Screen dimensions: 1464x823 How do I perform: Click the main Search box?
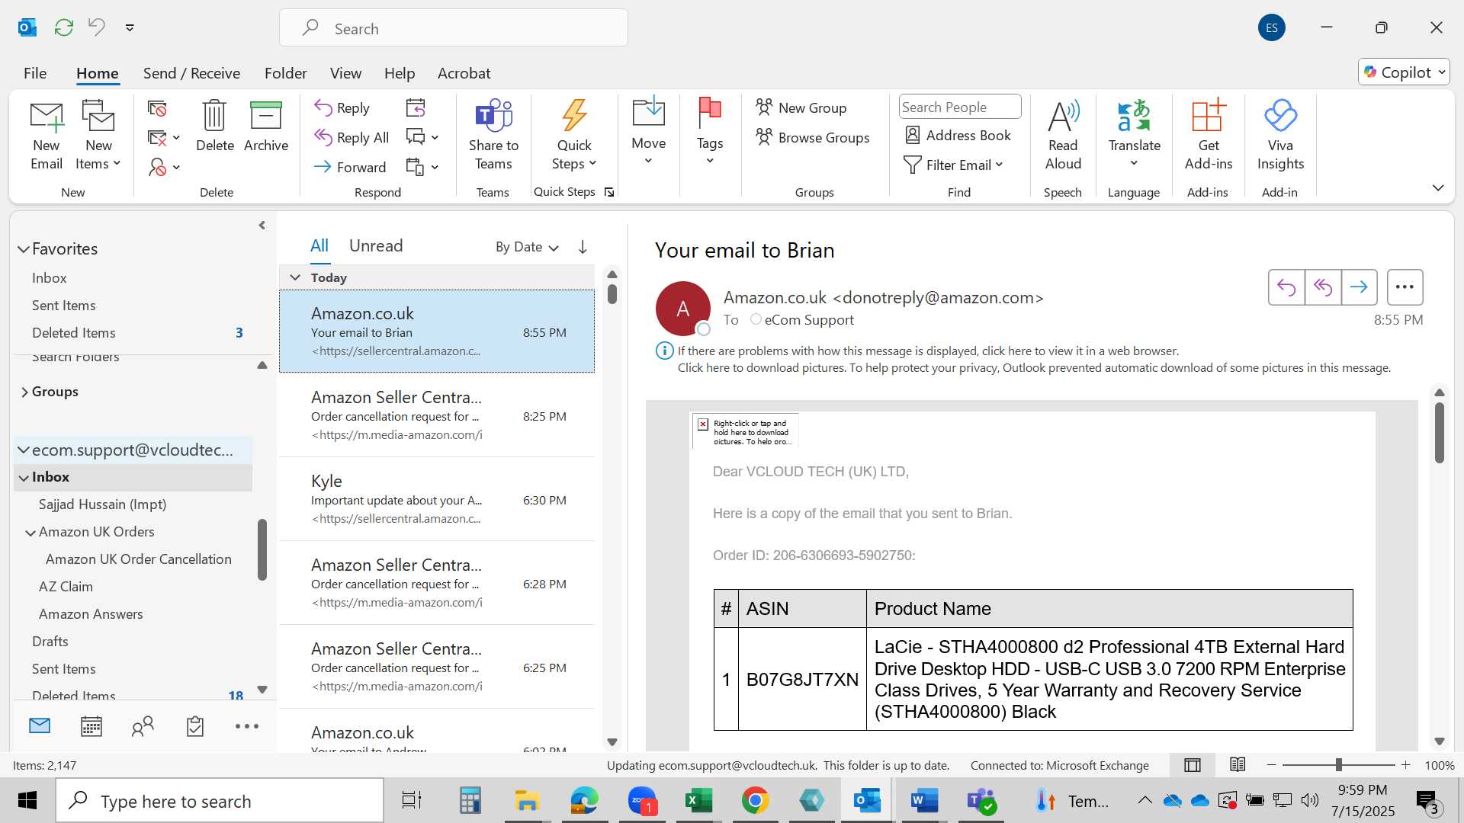click(x=454, y=28)
